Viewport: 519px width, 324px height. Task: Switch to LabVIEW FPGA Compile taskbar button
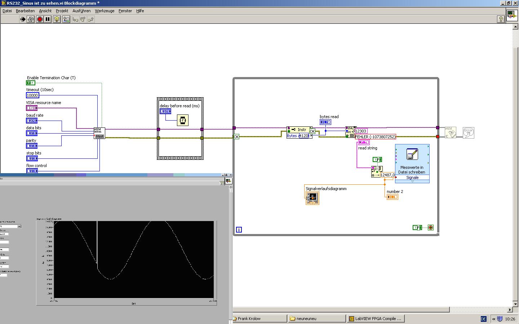click(x=375, y=319)
